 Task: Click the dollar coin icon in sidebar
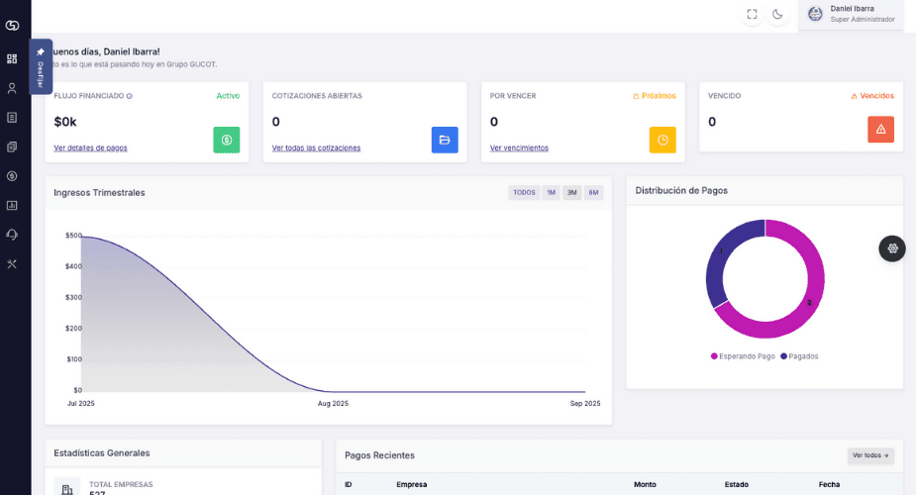(x=12, y=176)
